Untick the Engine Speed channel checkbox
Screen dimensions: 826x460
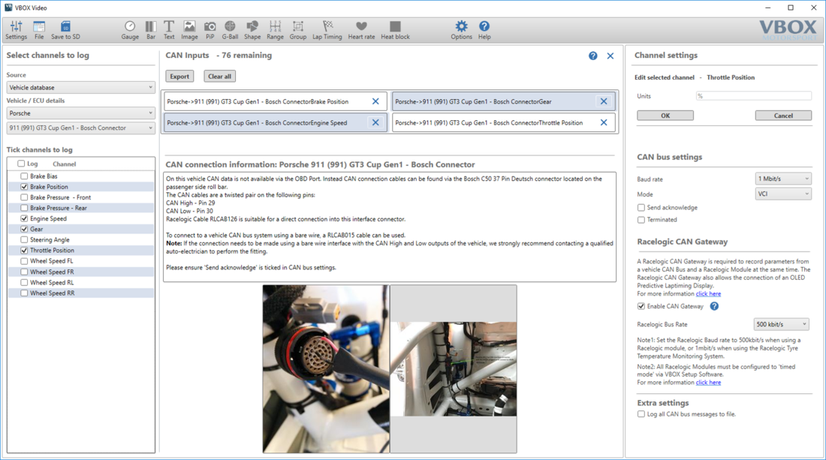24,218
